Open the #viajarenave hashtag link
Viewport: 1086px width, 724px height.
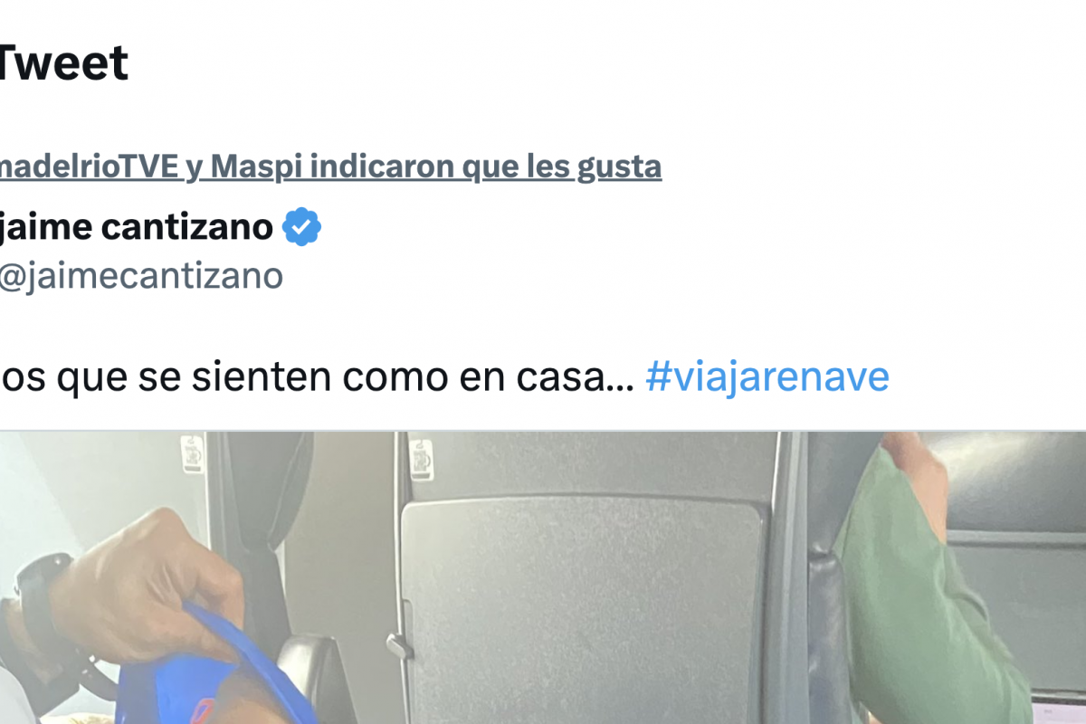tap(767, 376)
